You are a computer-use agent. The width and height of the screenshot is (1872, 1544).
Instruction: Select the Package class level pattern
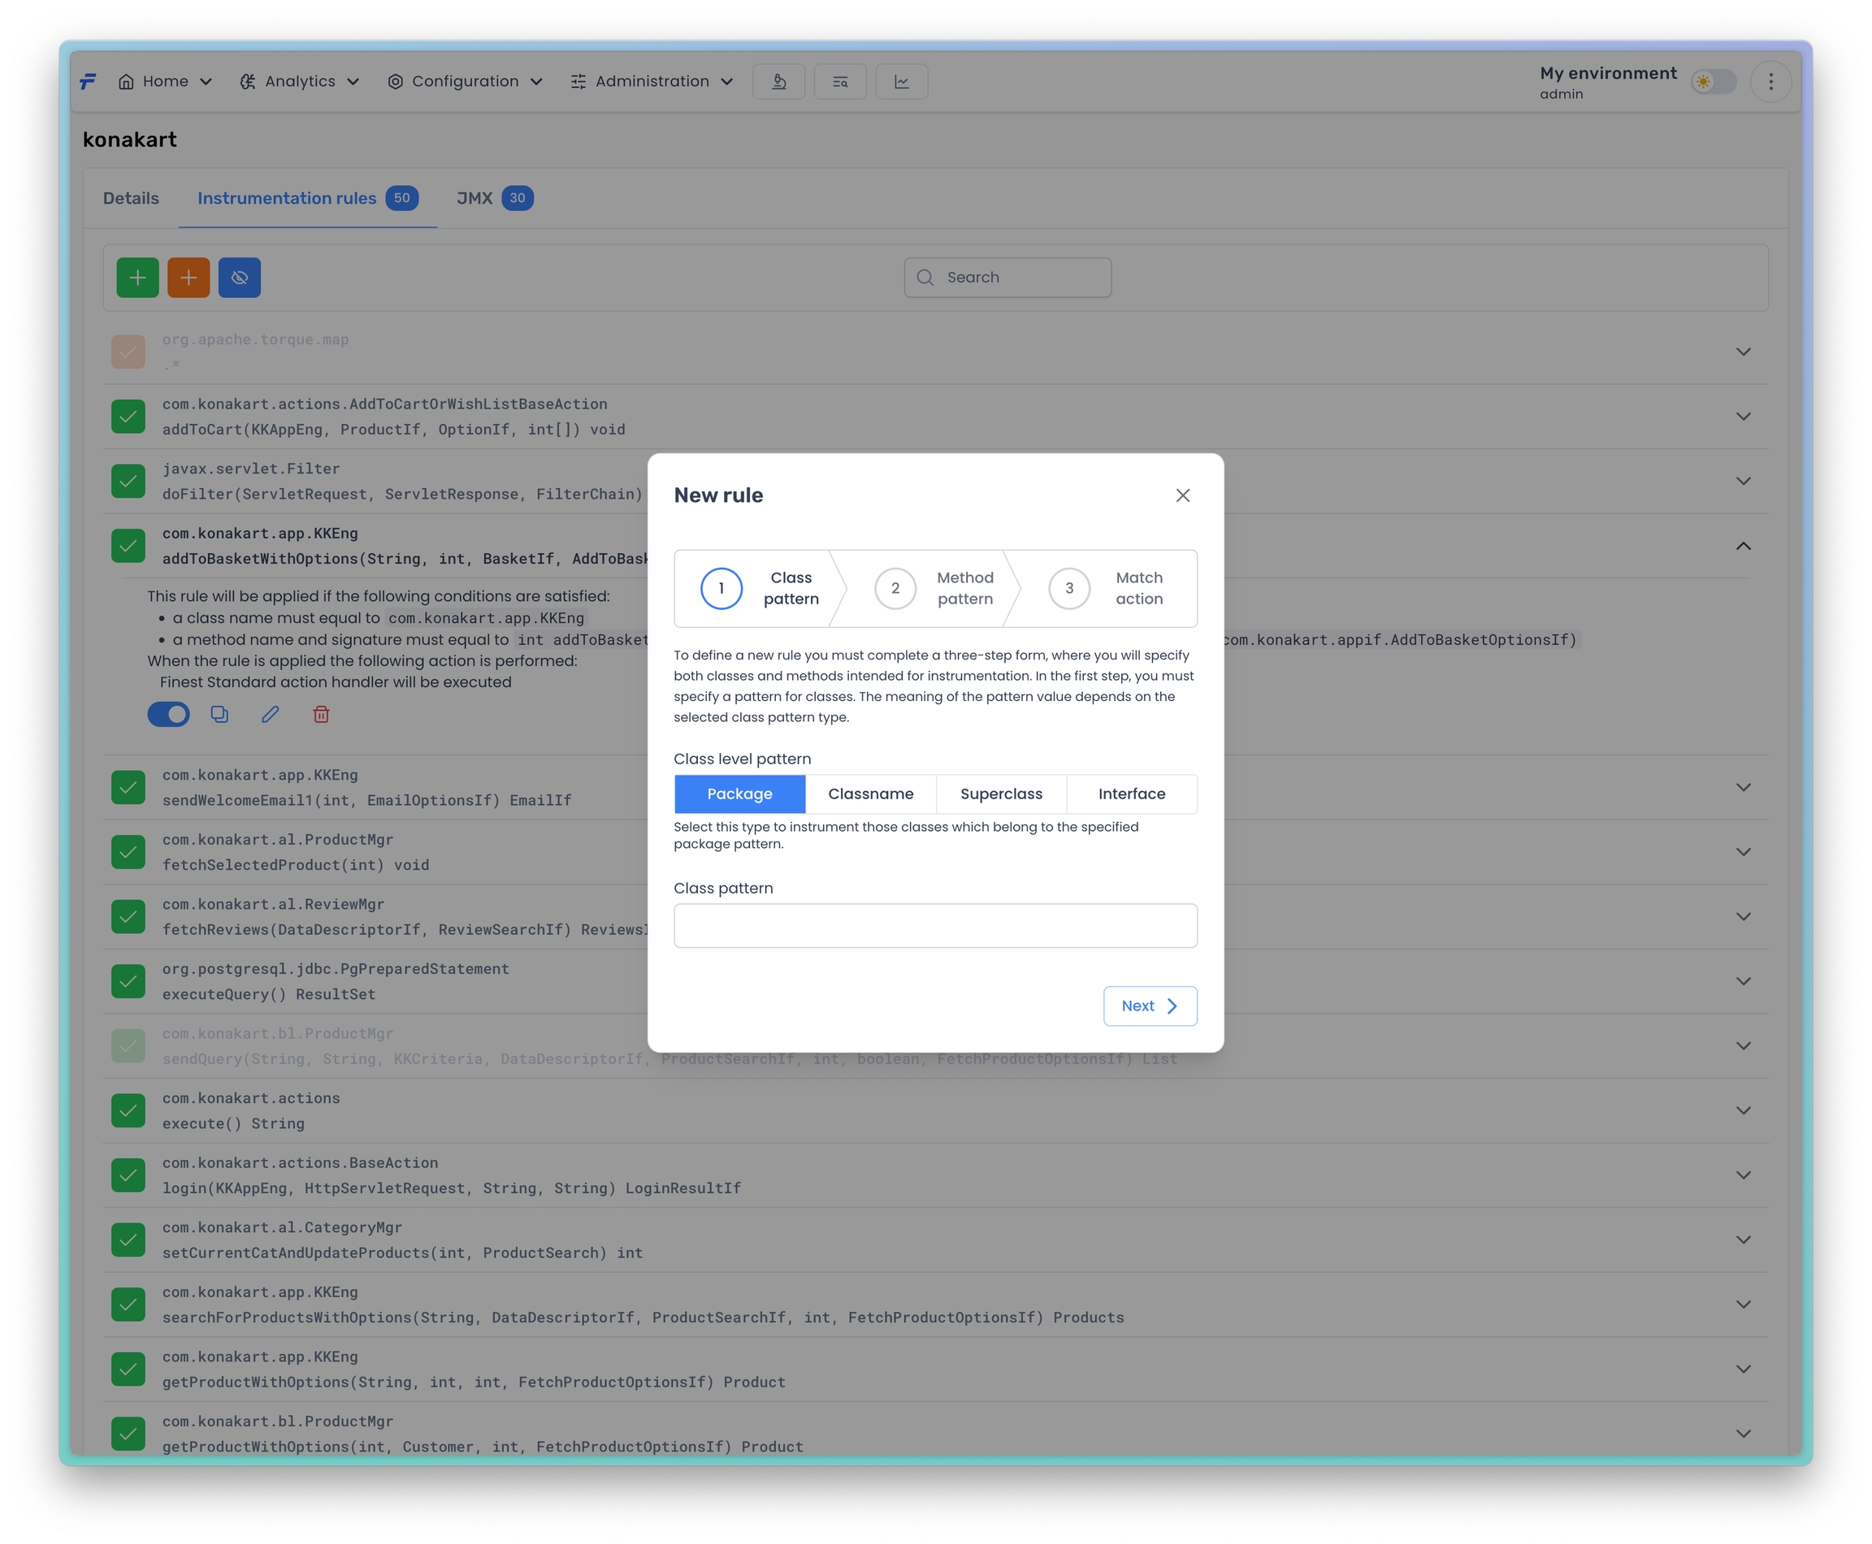[739, 794]
